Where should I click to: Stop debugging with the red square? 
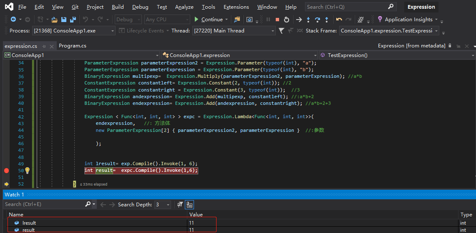tap(277, 20)
